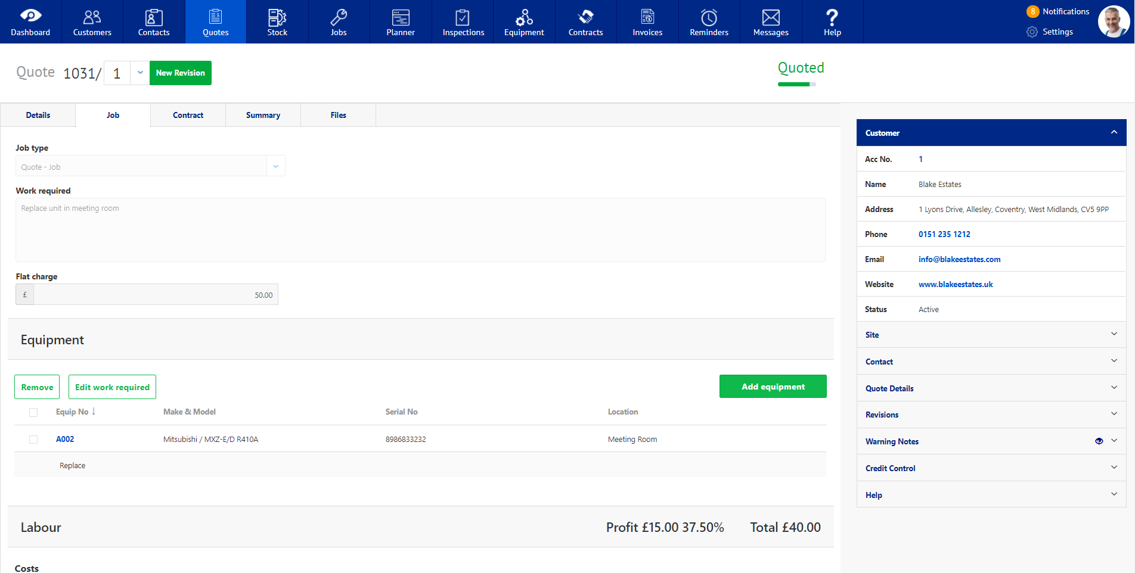Open the Files tab
The image size is (1135, 573).
point(338,115)
